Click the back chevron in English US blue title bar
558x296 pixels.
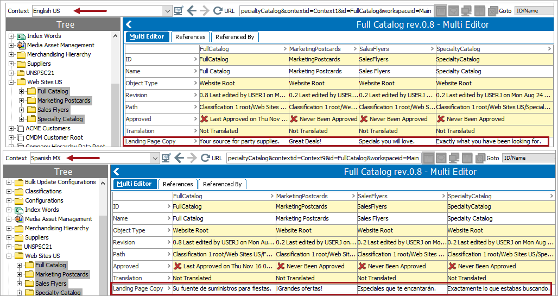click(x=129, y=24)
